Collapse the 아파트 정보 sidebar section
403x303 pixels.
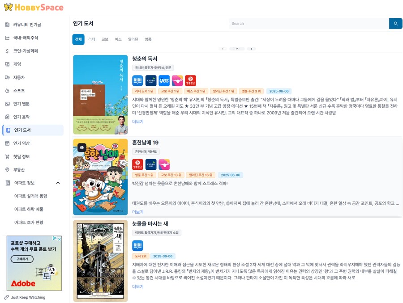pyautogui.click(x=58, y=183)
